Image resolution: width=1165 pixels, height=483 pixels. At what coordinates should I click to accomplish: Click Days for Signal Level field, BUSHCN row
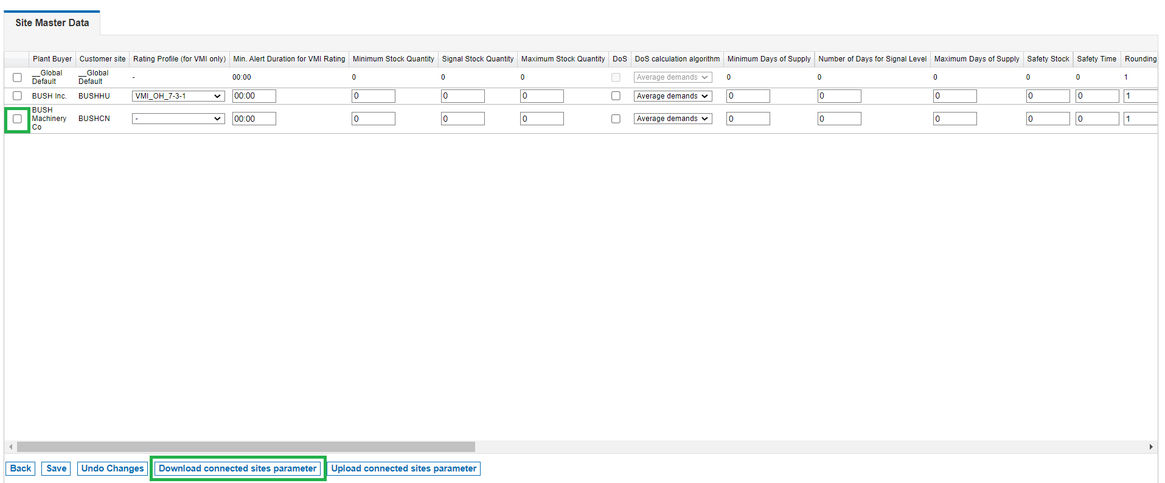click(840, 119)
